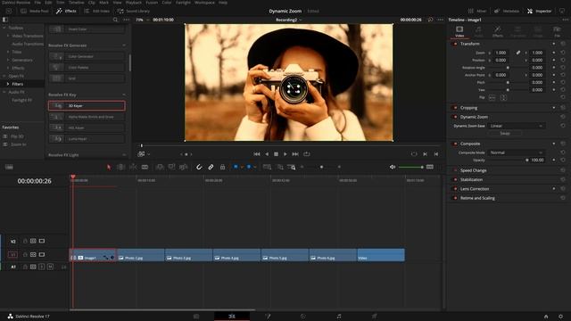Toggle the zoom link chain icon
Screen dimensions: 571x321
(518, 53)
